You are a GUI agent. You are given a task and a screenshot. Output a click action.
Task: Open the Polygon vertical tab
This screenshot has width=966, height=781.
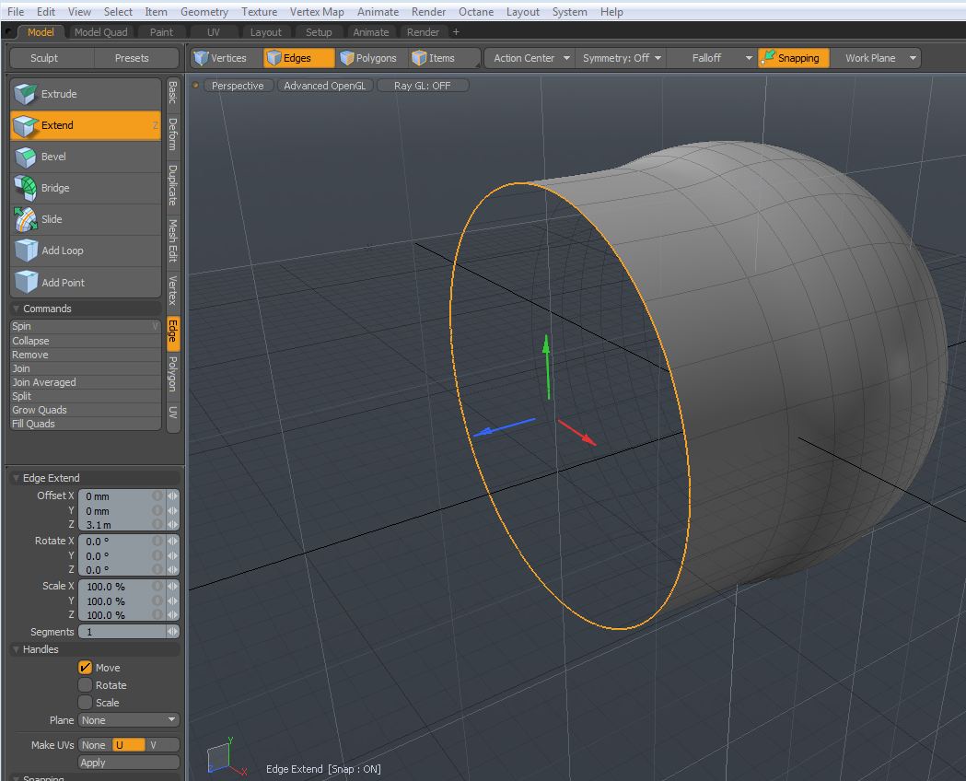173,374
